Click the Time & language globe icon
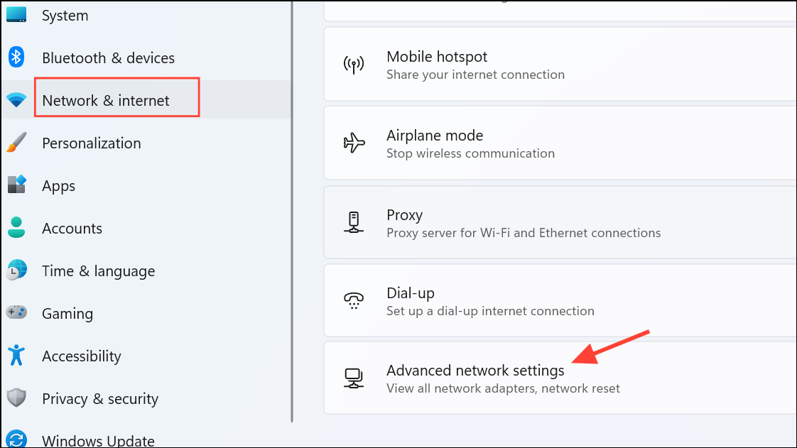Viewport: 797px width, 448px height. point(16,271)
